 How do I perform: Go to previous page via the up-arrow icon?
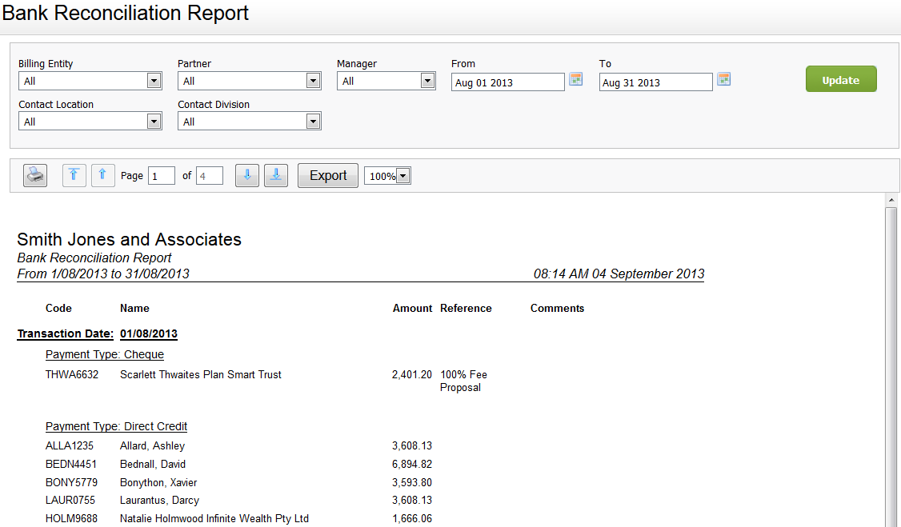tap(102, 175)
